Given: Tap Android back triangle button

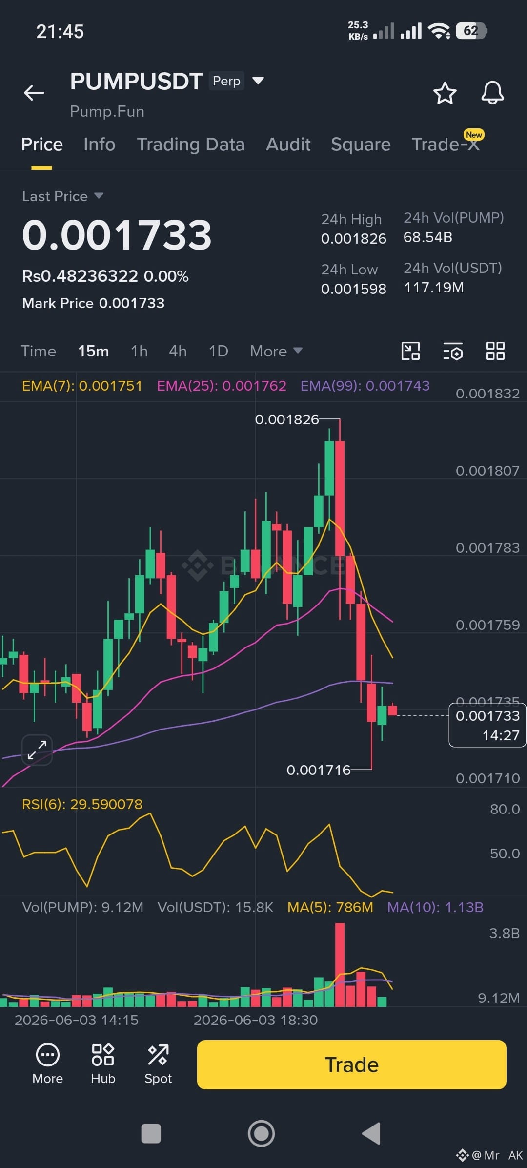Looking at the screenshot, I should point(371,1133).
